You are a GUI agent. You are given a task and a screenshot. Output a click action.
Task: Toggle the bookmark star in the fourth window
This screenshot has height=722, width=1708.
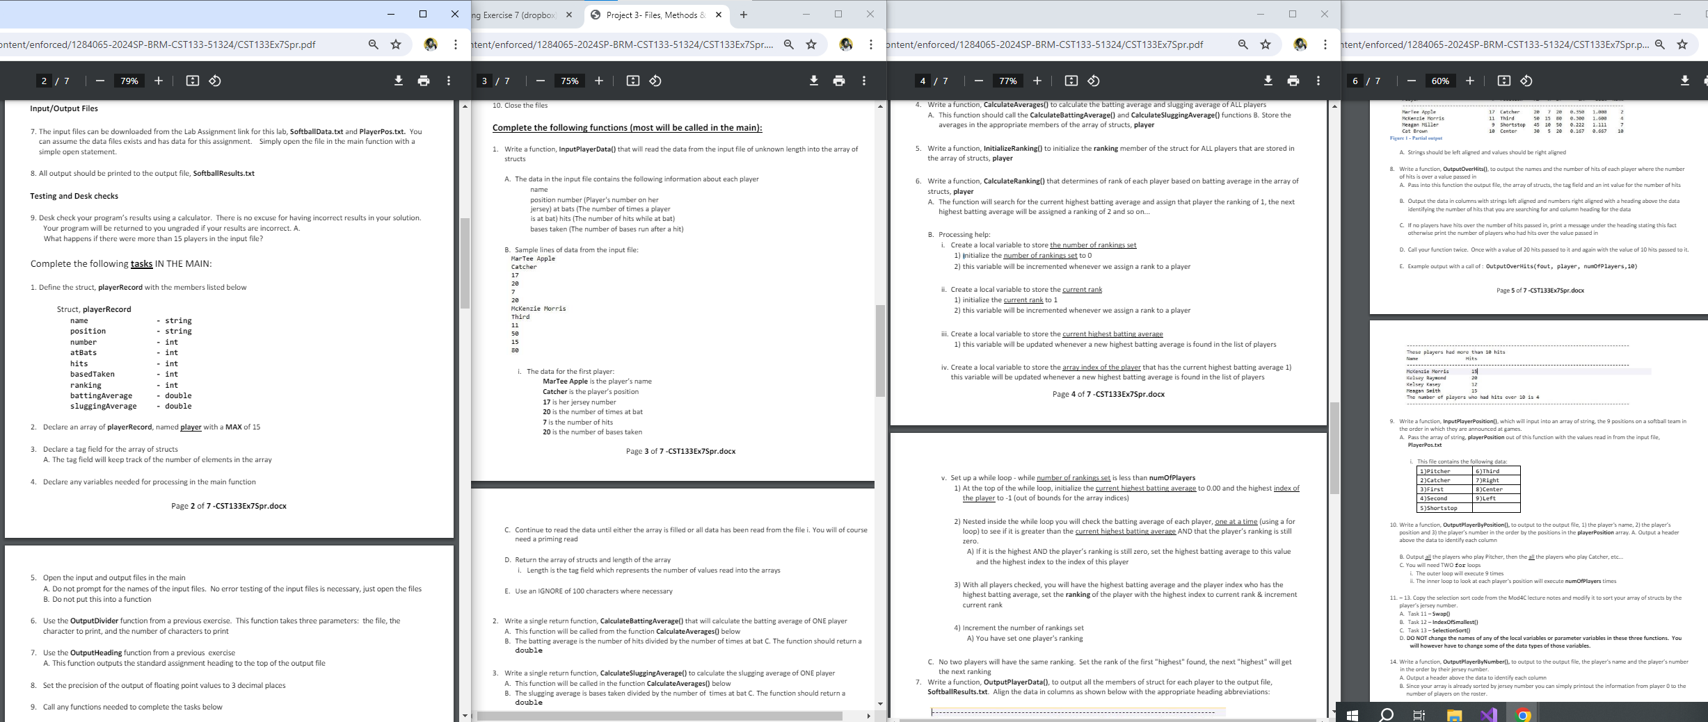[1684, 44]
